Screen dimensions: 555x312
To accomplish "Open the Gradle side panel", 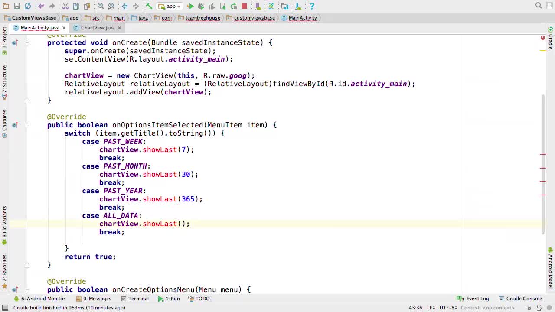I will point(550,38).
